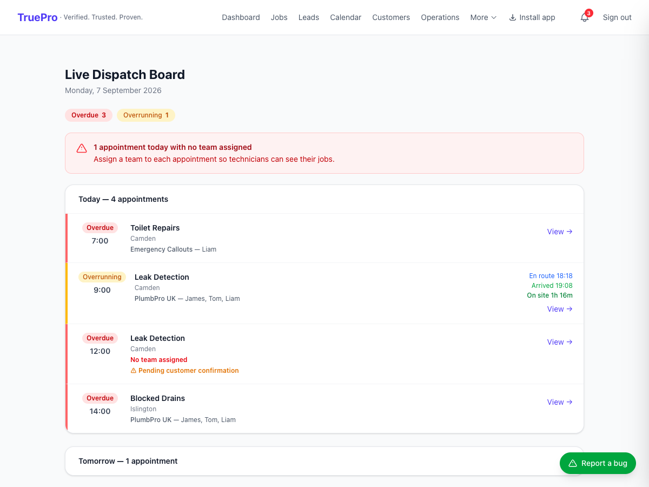Click the Overrunning 1 filter badge
Image resolution: width=649 pixels, height=487 pixels.
coord(146,115)
